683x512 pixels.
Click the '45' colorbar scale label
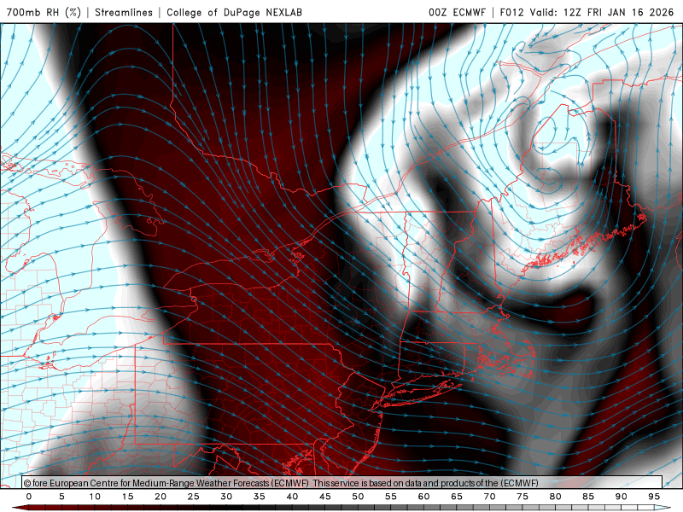(325, 497)
